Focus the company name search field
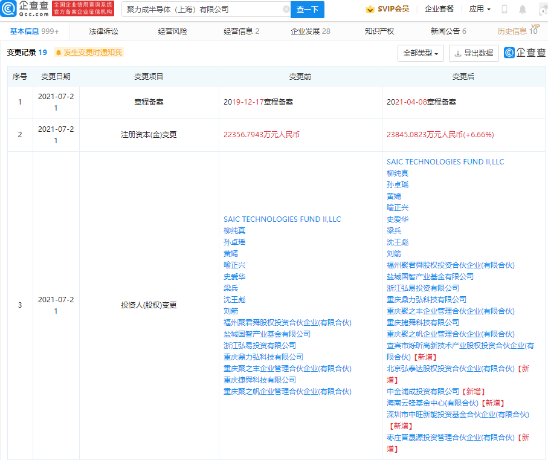Image resolution: width=548 pixels, height=460 pixels. pos(202,10)
